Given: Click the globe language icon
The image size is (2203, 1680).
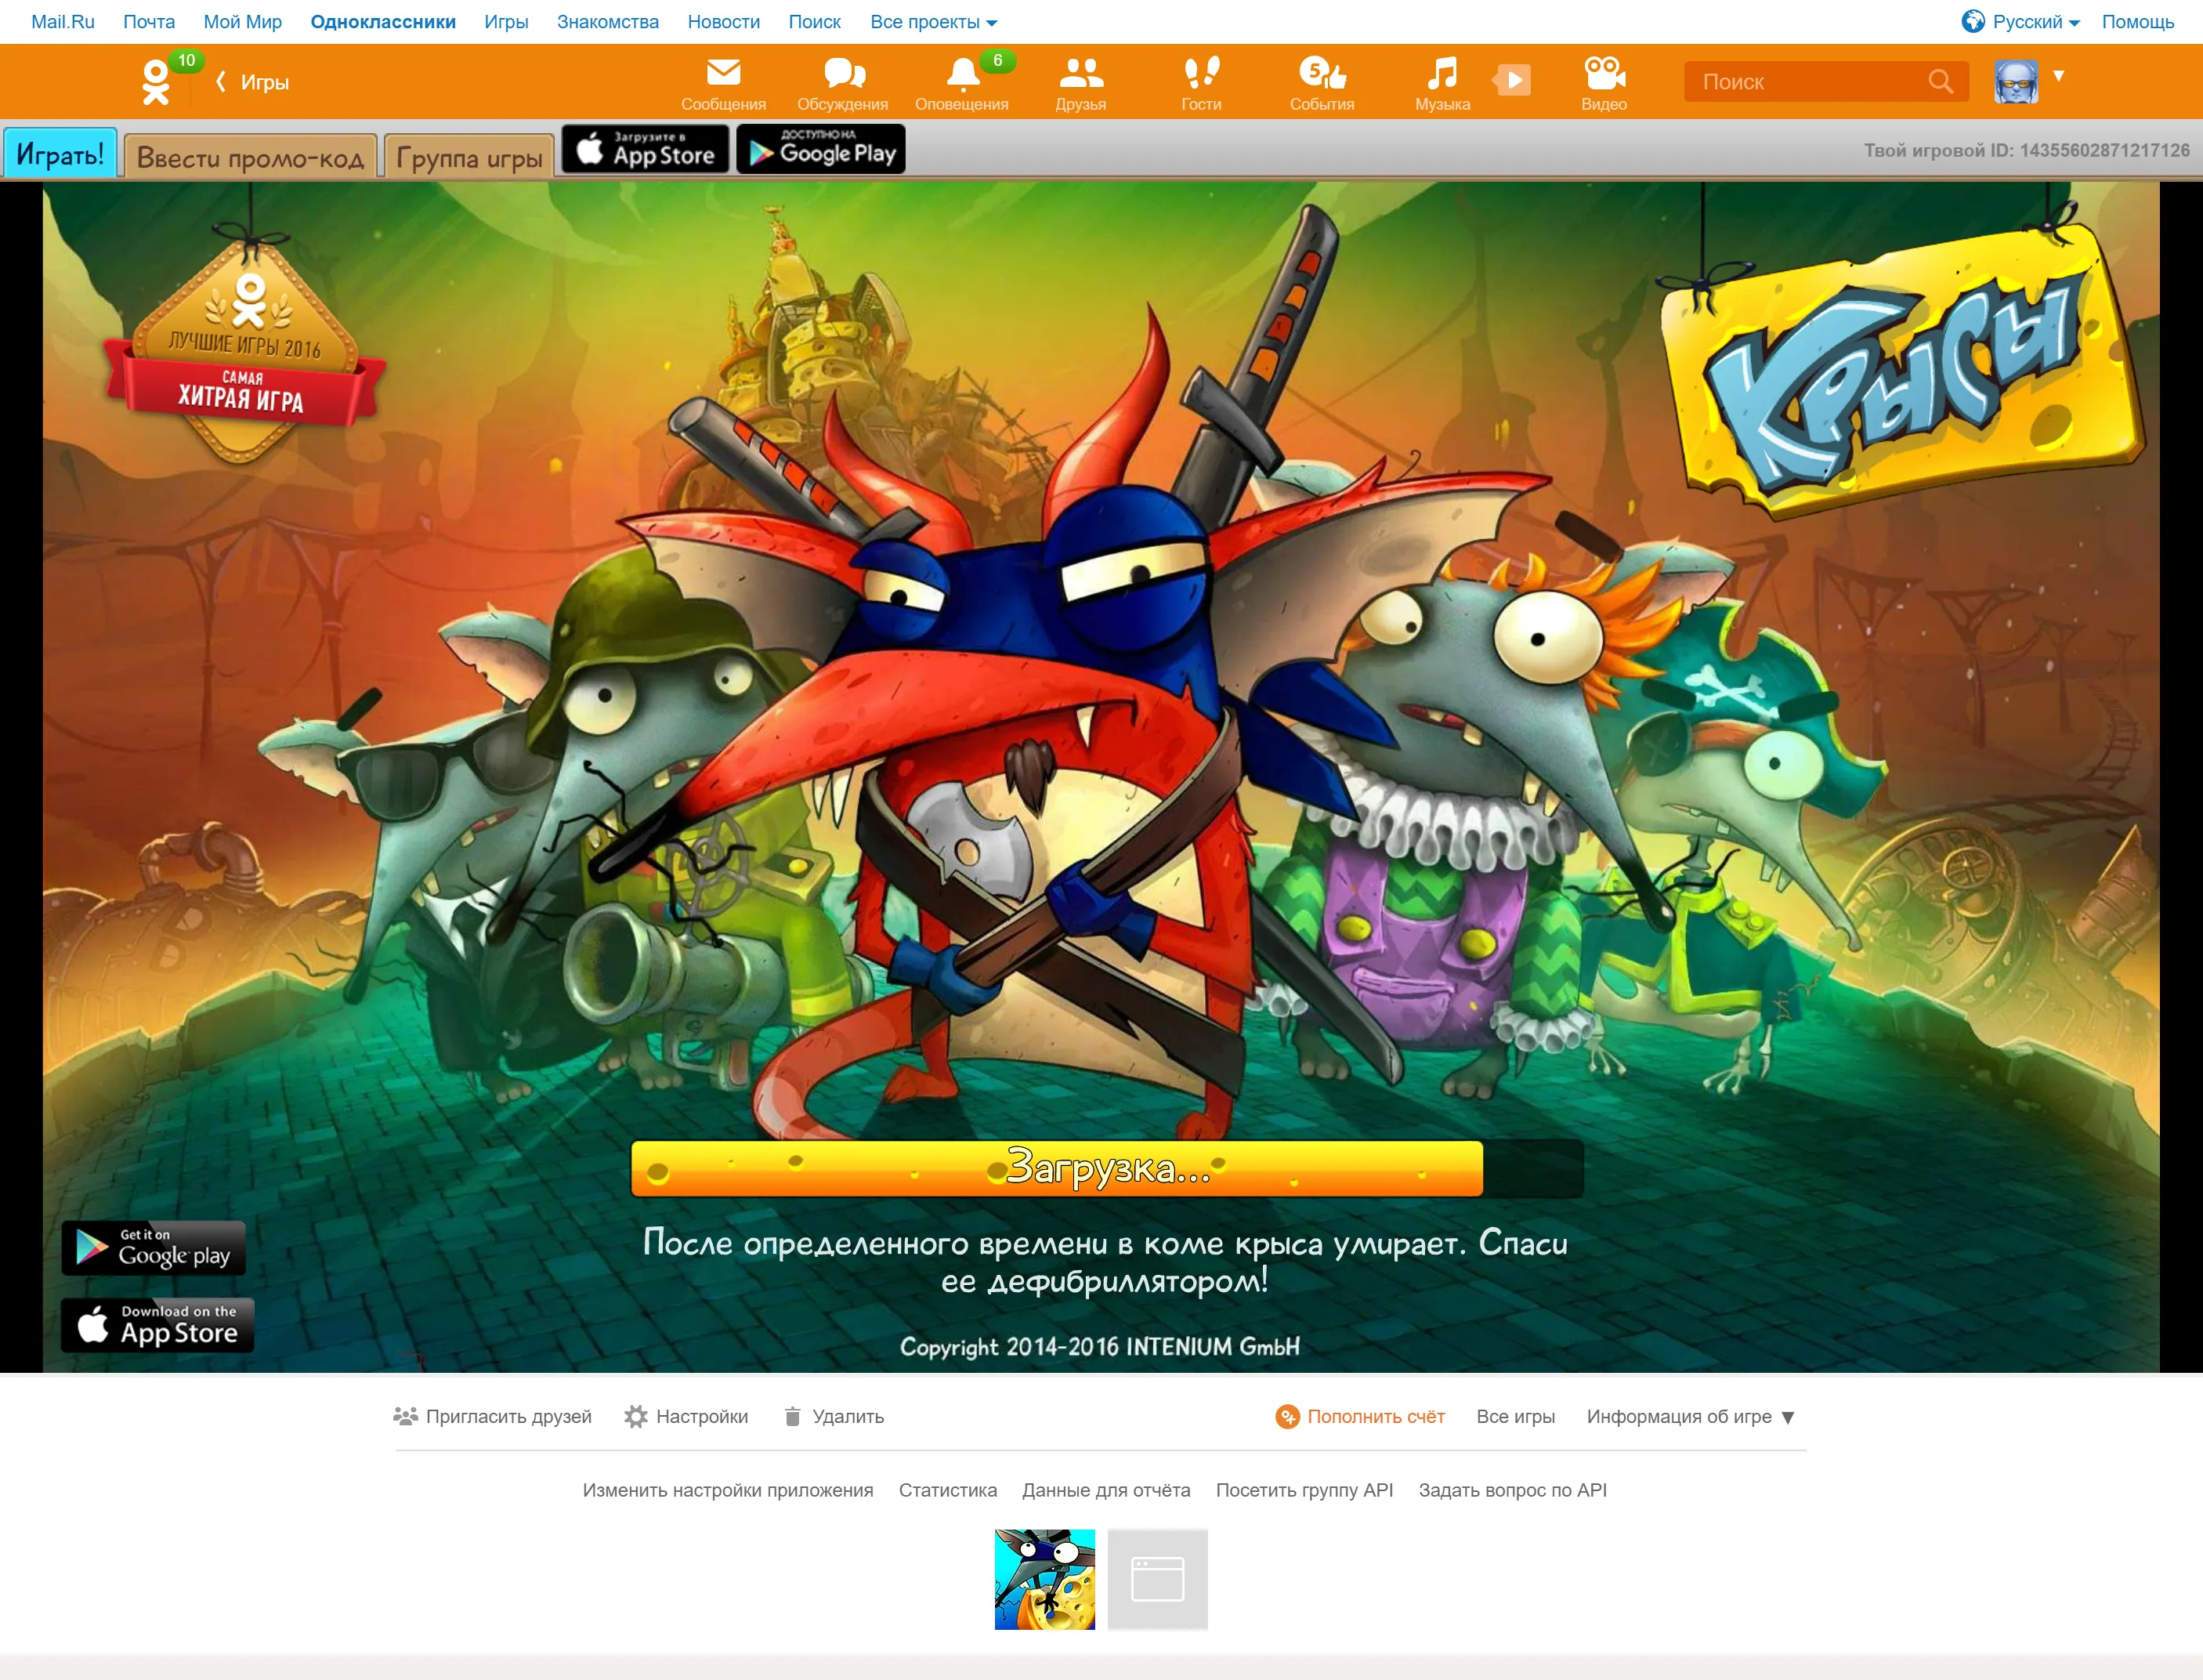Looking at the screenshot, I should coord(1973,21).
